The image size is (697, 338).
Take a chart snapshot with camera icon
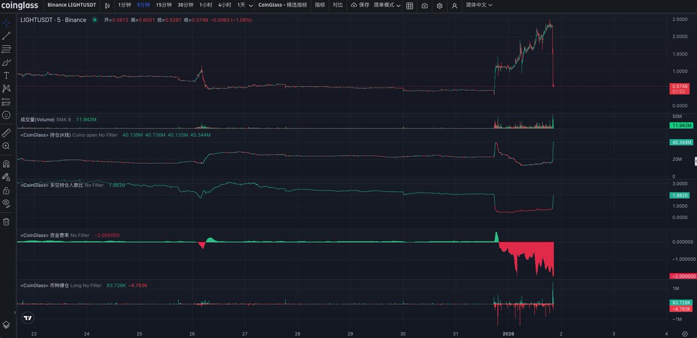425,5
